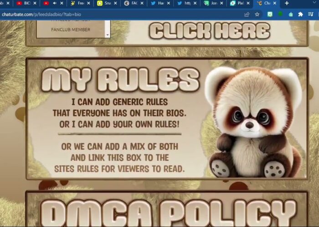Click 'OR WE CAN ADD A MIX OF BOTH'

coord(119,146)
